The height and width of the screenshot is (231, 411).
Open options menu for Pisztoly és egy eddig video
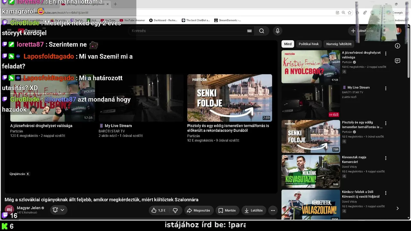[x=386, y=123]
